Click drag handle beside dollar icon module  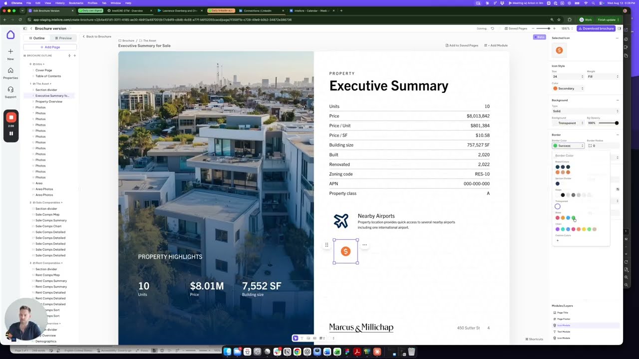pyautogui.click(x=326, y=245)
